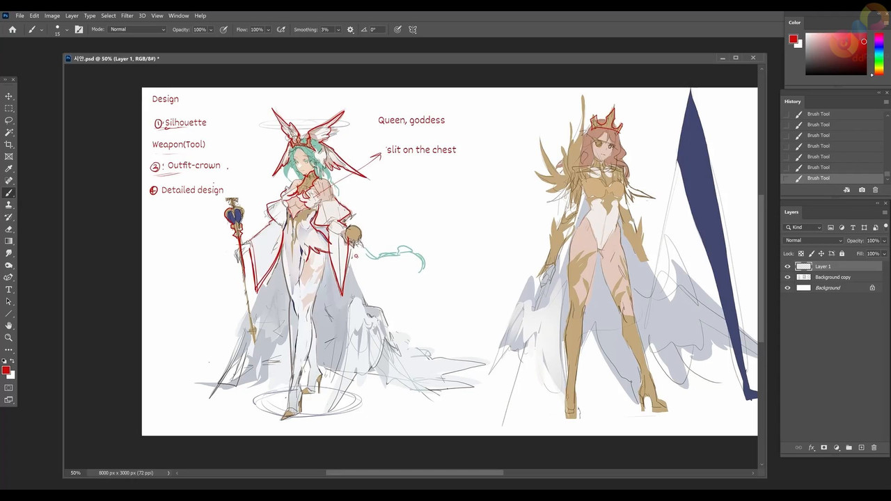Image resolution: width=891 pixels, height=501 pixels.
Task: Select the Lasso tool
Action: pyautogui.click(x=8, y=120)
